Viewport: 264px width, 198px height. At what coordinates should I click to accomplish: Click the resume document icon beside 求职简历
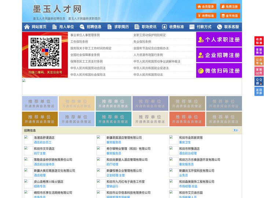[x=109, y=27]
